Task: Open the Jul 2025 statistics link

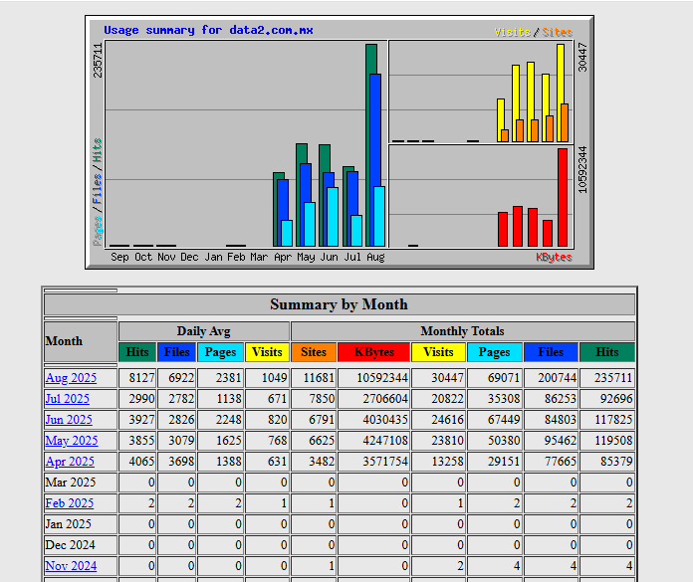Action: 67,399
